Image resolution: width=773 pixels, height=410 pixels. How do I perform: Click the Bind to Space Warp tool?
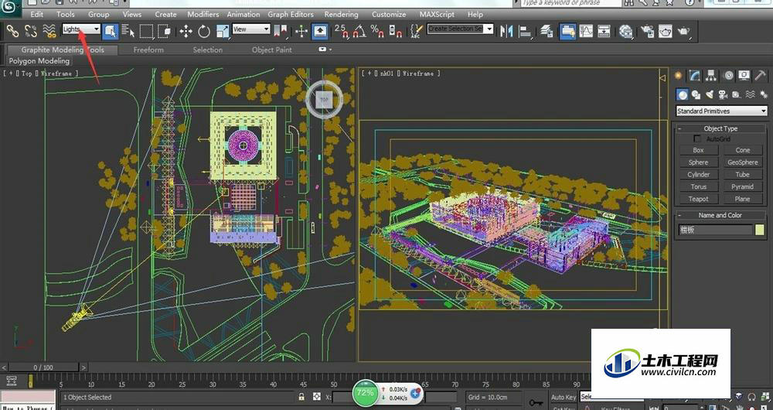click(x=49, y=31)
